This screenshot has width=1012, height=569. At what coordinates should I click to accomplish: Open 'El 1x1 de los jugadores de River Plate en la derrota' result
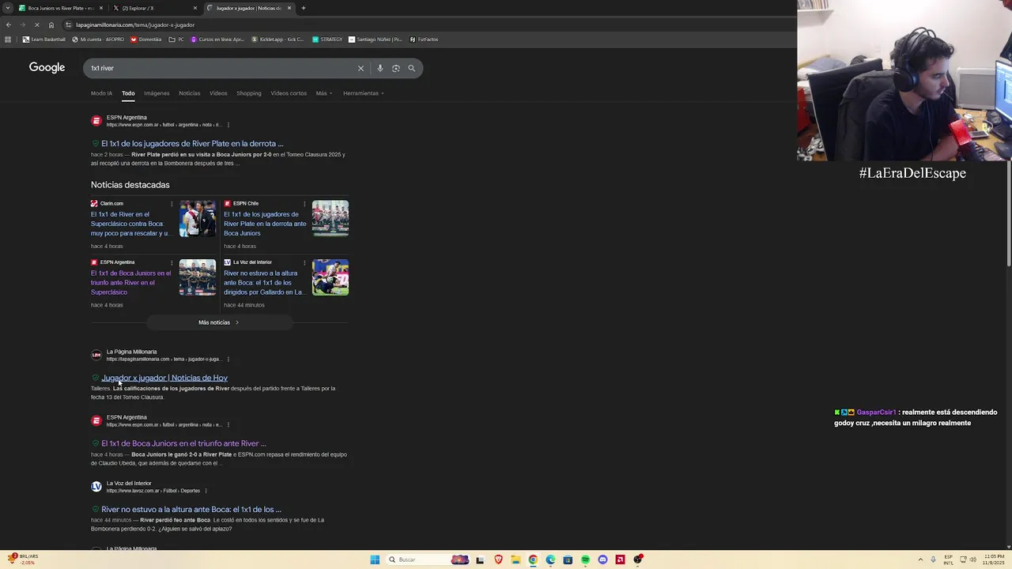[192, 144]
